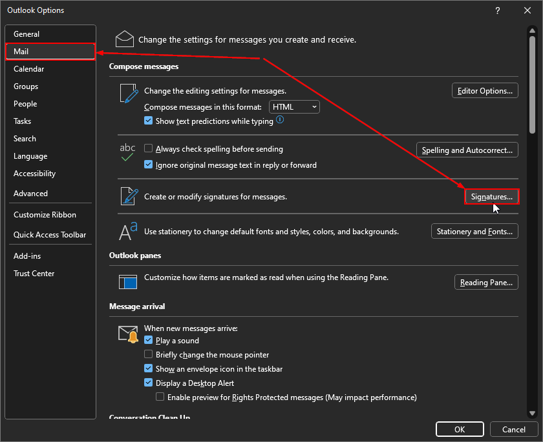
Task: Open the Calendar options category
Action: 50,69
